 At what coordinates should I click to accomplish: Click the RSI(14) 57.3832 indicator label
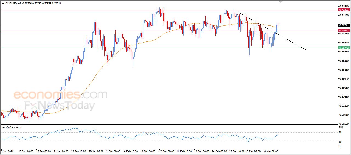point(11,127)
